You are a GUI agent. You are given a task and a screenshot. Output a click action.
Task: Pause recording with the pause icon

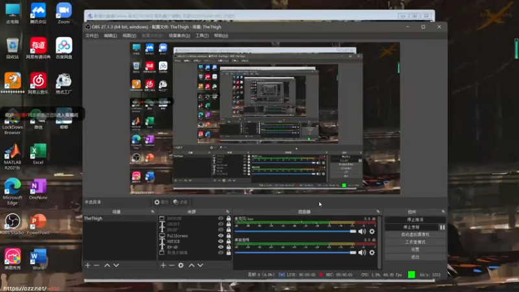tap(442, 228)
